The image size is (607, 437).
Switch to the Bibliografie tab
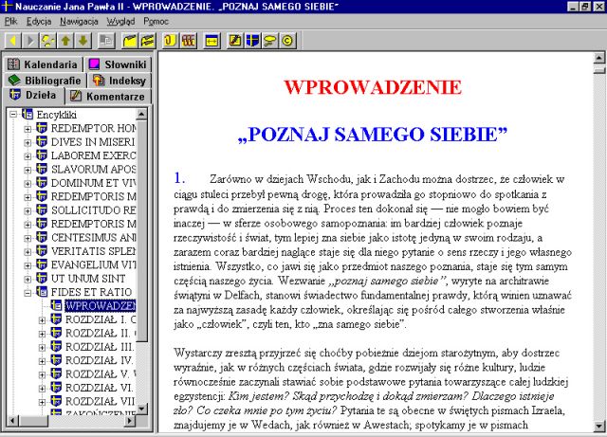pyautogui.click(x=45, y=81)
